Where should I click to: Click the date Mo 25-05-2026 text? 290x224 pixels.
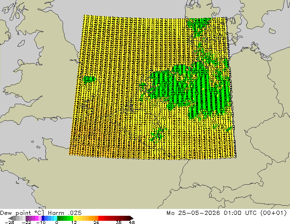193,213
